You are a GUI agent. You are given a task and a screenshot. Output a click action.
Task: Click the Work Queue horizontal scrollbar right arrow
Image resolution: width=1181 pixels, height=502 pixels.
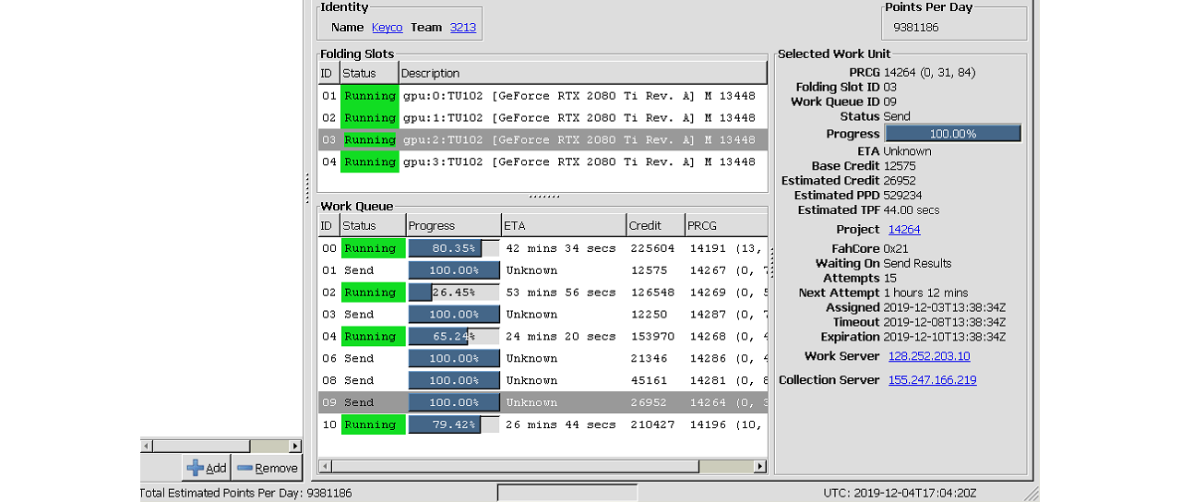760,467
